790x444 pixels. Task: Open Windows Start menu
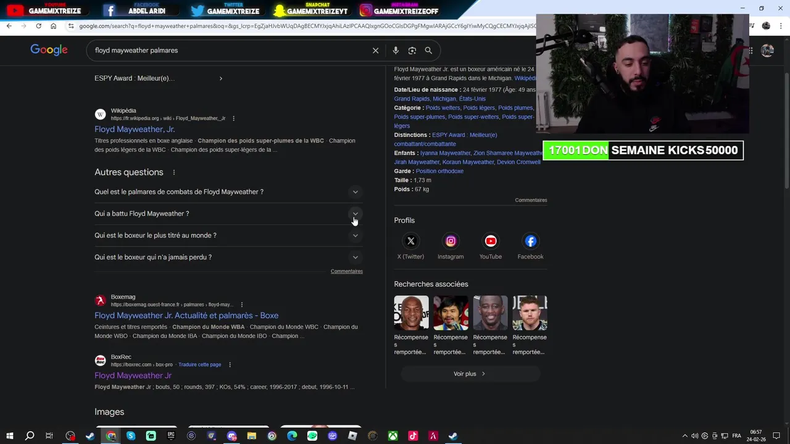pyautogui.click(x=9, y=436)
